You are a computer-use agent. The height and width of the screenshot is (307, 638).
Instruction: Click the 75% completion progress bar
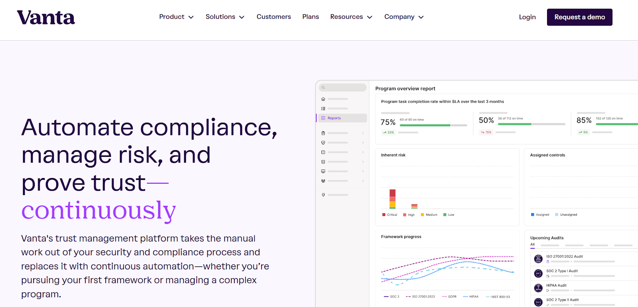click(433, 125)
